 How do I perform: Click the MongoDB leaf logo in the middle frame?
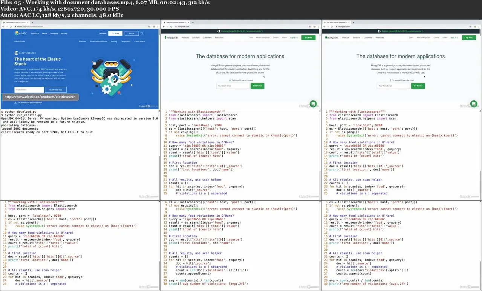tap(171, 38)
